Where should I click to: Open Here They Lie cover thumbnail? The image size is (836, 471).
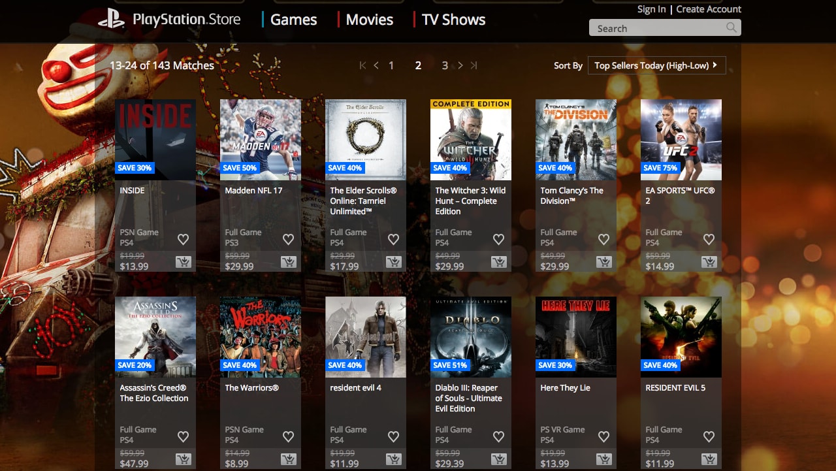[576, 337]
